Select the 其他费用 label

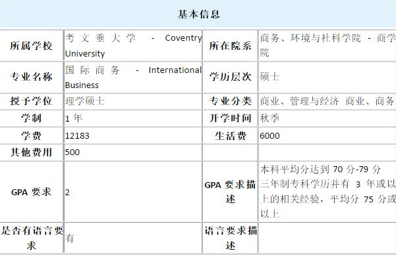pyautogui.click(x=32, y=152)
